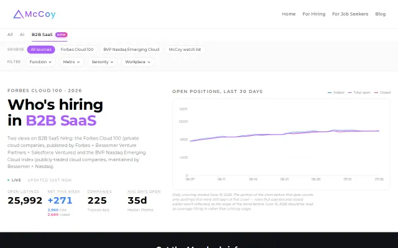Click the 25,992 open listings value
The image size is (398, 248).
[25, 200]
